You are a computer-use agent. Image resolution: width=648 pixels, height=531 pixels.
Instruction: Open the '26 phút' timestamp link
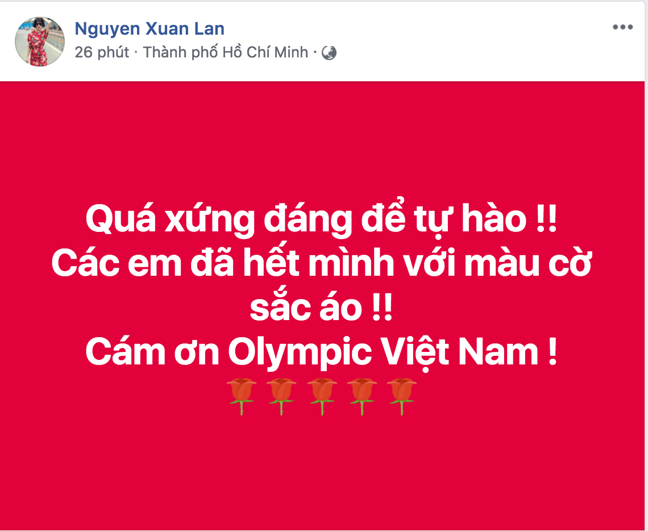click(102, 52)
